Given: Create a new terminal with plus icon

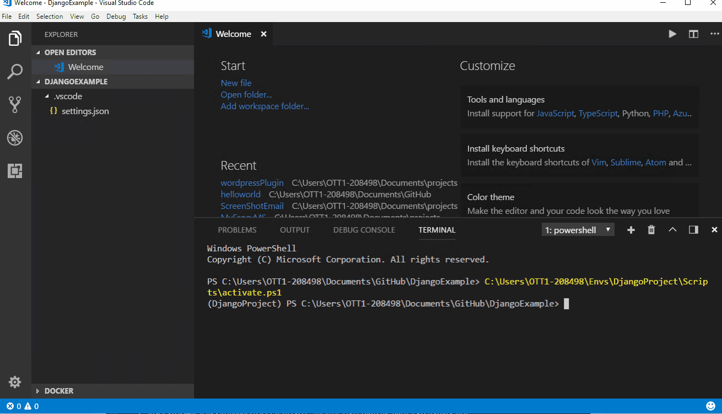Looking at the screenshot, I should [631, 230].
